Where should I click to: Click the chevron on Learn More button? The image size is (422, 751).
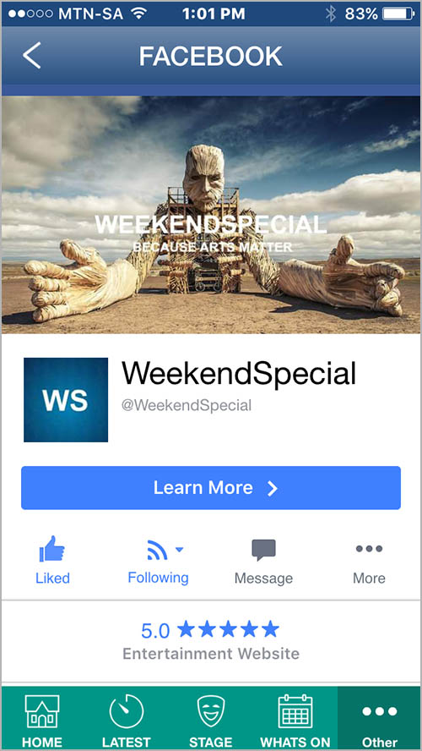[x=272, y=489]
